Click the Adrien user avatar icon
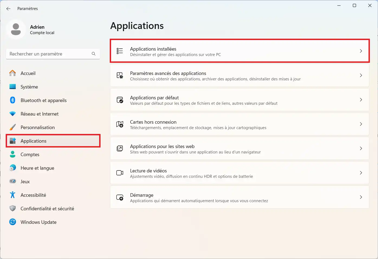The image size is (378, 259). tap(16, 29)
